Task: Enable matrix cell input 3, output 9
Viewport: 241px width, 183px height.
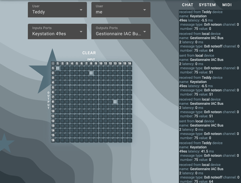Action: pos(67,106)
